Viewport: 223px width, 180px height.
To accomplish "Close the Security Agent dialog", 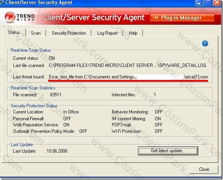I will point(204,169).
